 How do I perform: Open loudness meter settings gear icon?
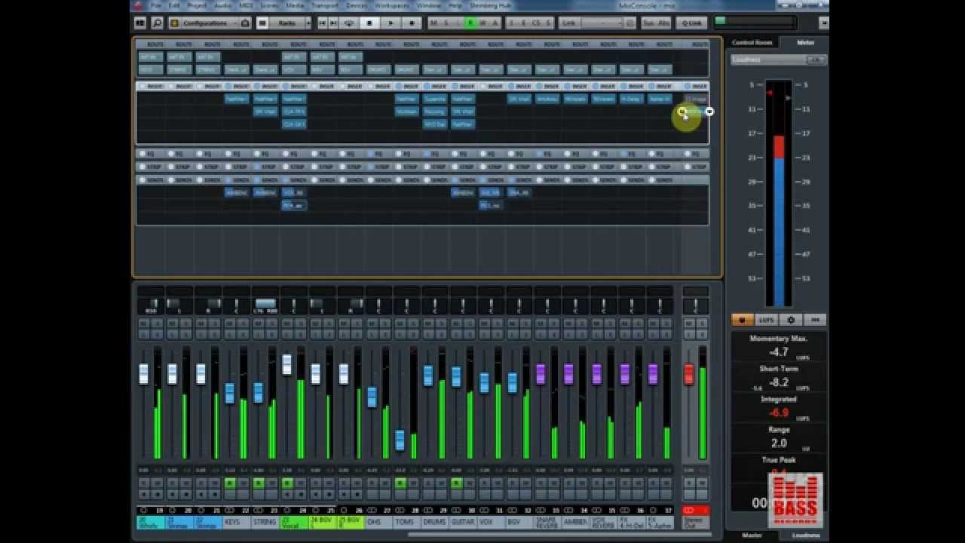click(791, 320)
